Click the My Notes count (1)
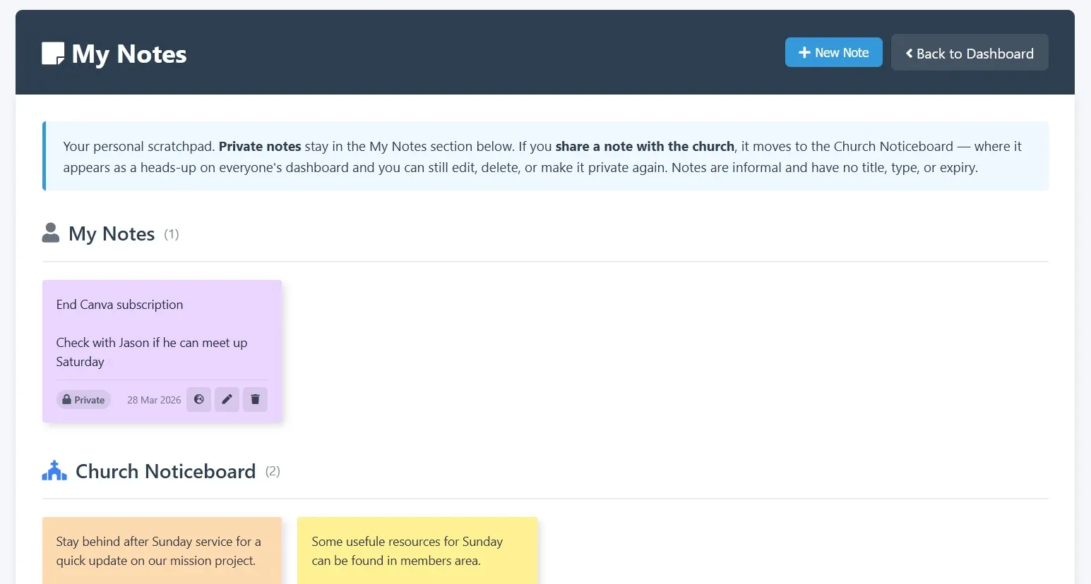The width and height of the screenshot is (1091, 584). (172, 234)
